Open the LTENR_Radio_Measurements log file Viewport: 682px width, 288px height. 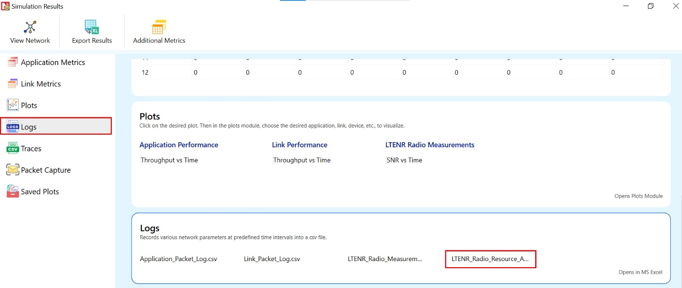[385, 259]
